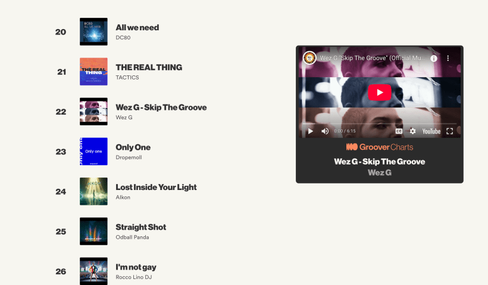
Task: Click the 'Wez G - Skip The Groove' list cover
Action: pos(93,112)
